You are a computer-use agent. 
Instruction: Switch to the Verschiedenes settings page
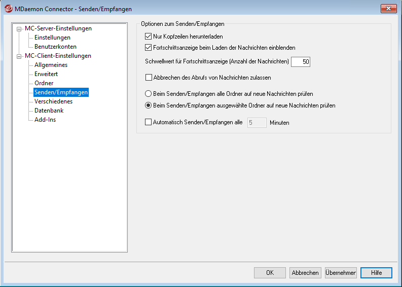53,101
